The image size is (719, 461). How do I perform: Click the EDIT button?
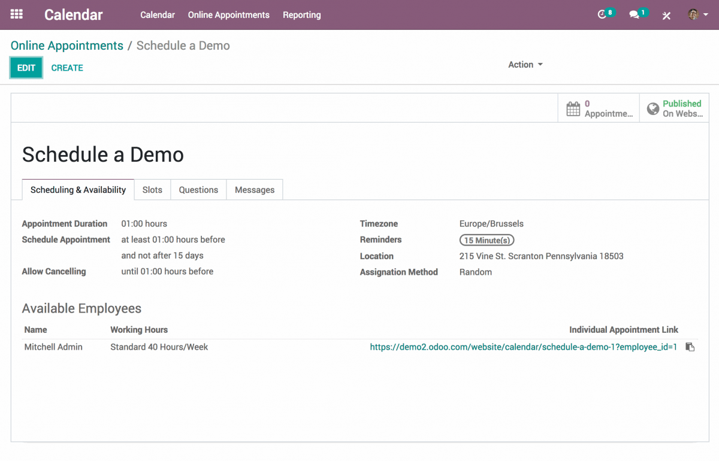26,68
